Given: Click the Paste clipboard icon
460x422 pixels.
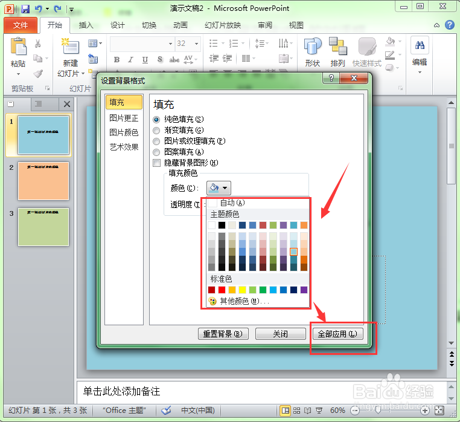Looking at the screenshot, I should tap(19, 47).
